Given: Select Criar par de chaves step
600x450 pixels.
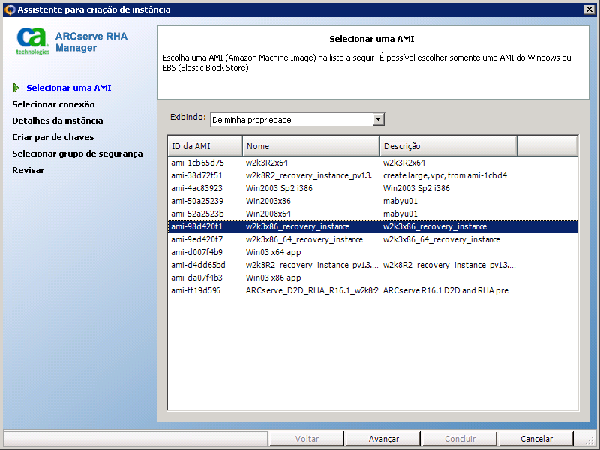Looking at the screenshot, I should [x=53, y=137].
